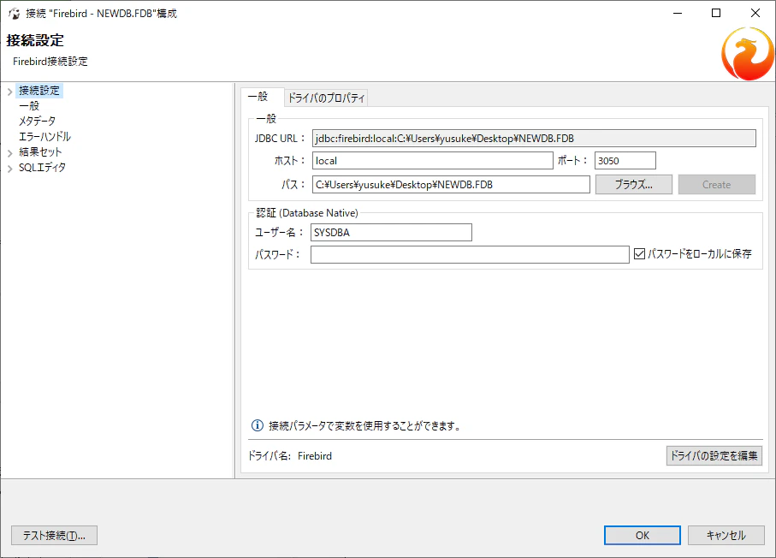Close the connection configuration dialog
776x558 pixels.
tap(755, 14)
